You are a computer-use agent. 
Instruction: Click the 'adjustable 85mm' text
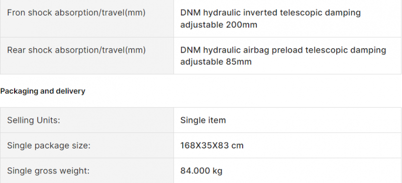[216, 62]
